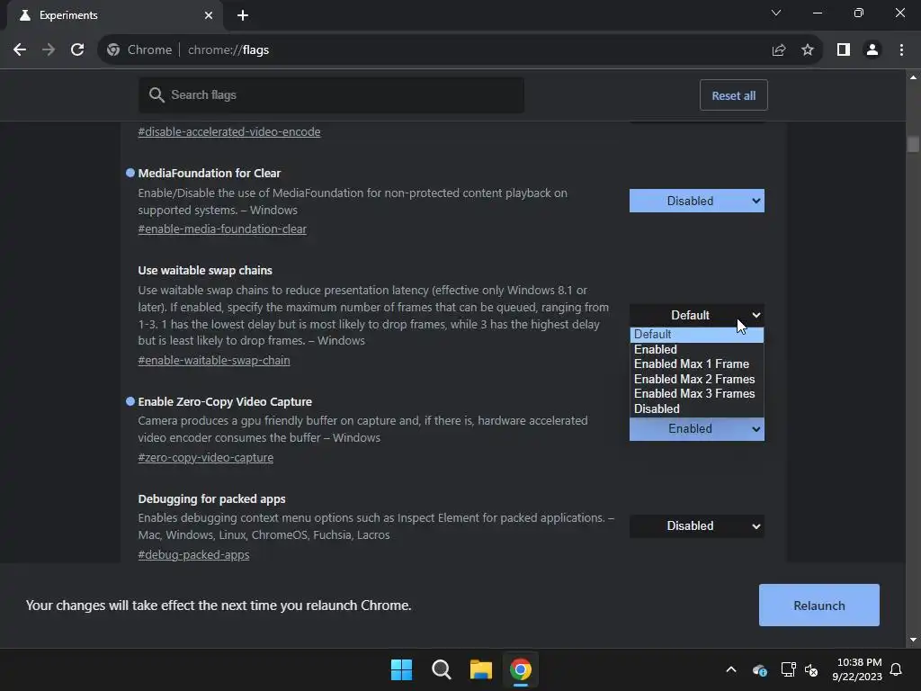
Task: Choose Disabled in the swap chains list
Action: [x=697, y=409]
